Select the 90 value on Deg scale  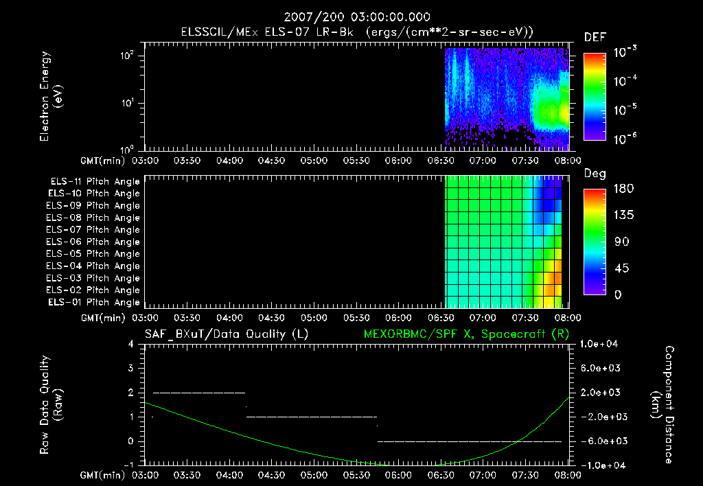pos(622,242)
